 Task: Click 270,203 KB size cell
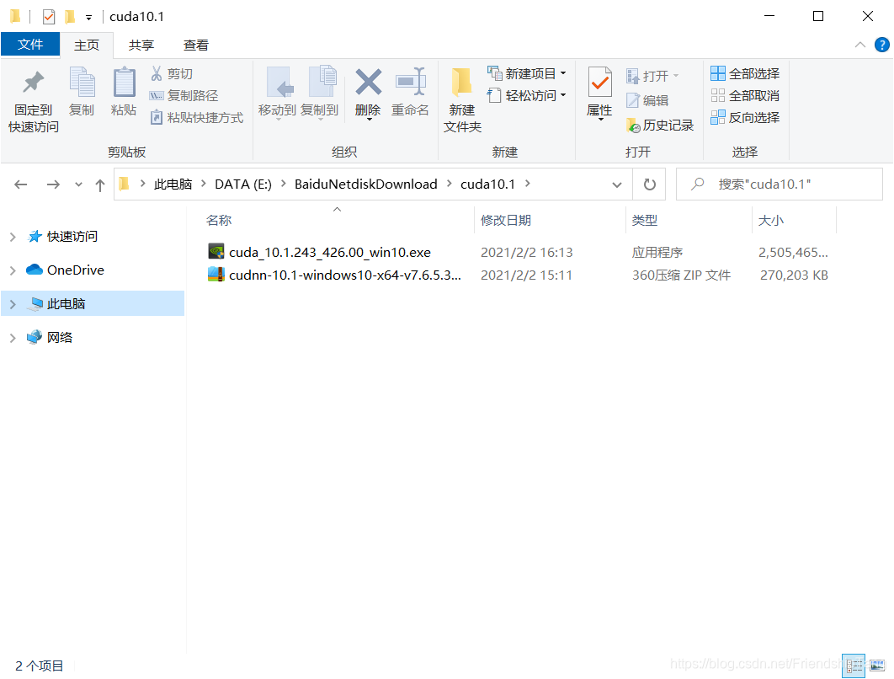(x=794, y=275)
